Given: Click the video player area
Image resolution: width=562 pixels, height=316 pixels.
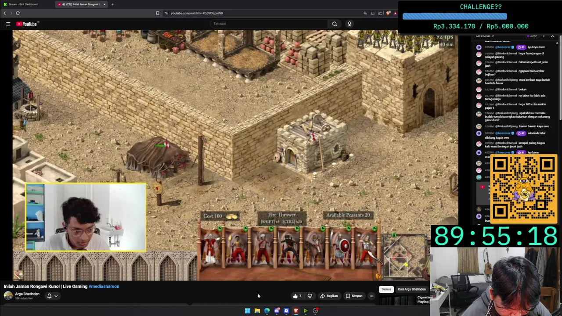Looking at the screenshot, I should [235, 155].
